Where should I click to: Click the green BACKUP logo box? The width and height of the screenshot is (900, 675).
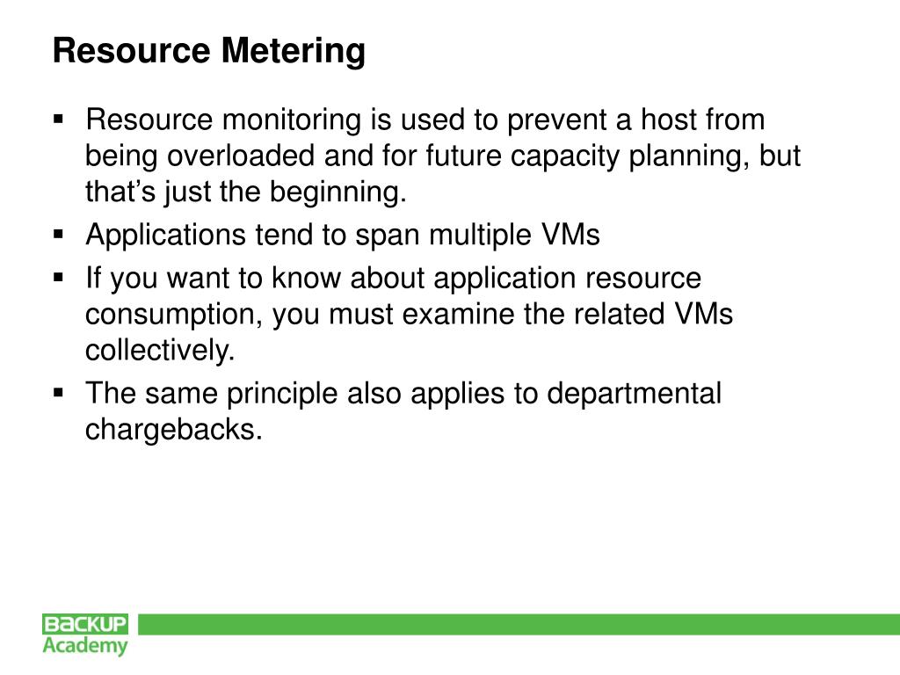click(x=85, y=624)
